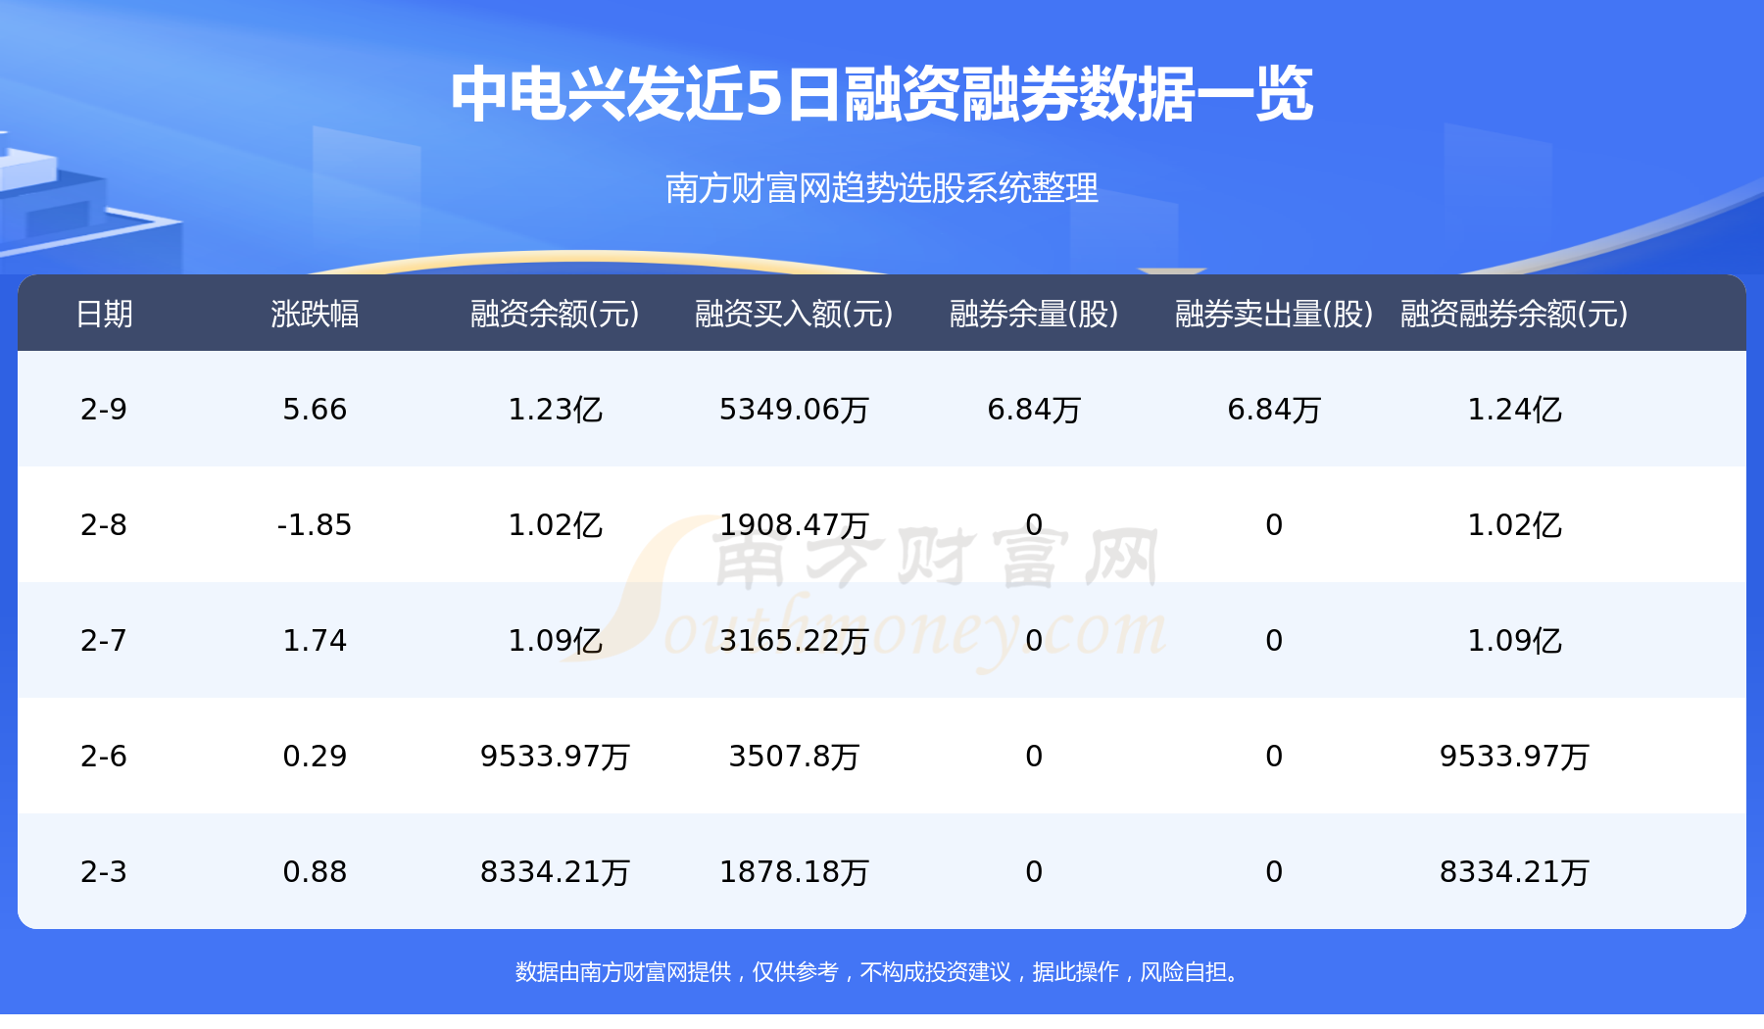The width and height of the screenshot is (1764, 1029).
Task: Click the date cell 2-7
Action: 104,640
